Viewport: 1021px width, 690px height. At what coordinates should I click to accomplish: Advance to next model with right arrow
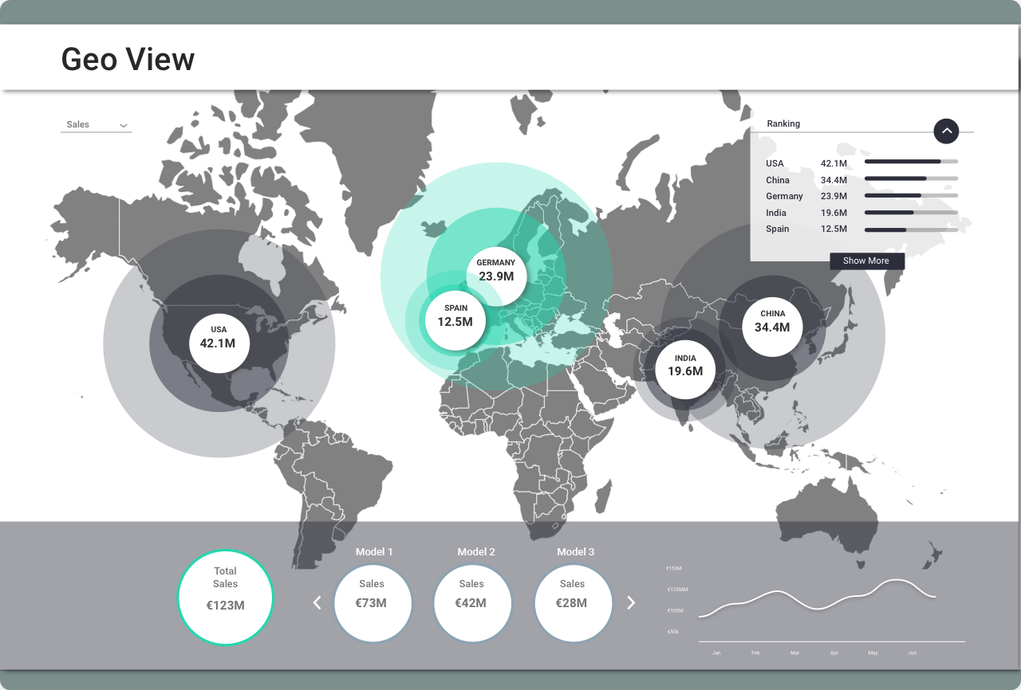pos(631,602)
